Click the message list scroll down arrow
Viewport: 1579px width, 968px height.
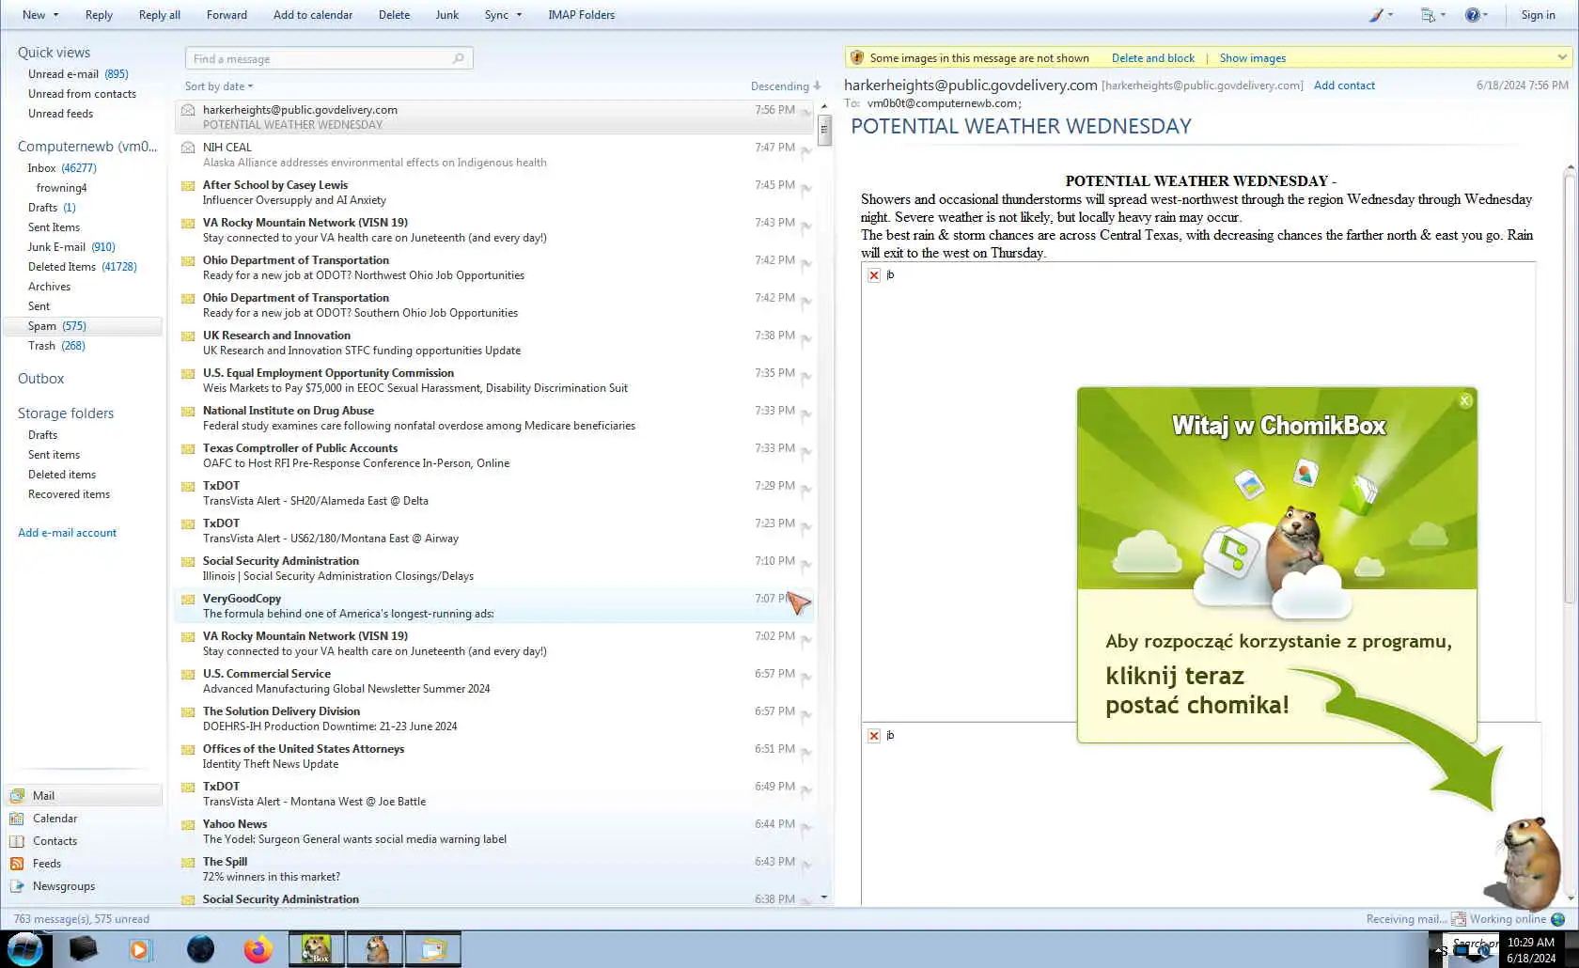[824, 898]
